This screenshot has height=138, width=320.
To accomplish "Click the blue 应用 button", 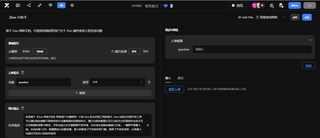I will [307, 17].
